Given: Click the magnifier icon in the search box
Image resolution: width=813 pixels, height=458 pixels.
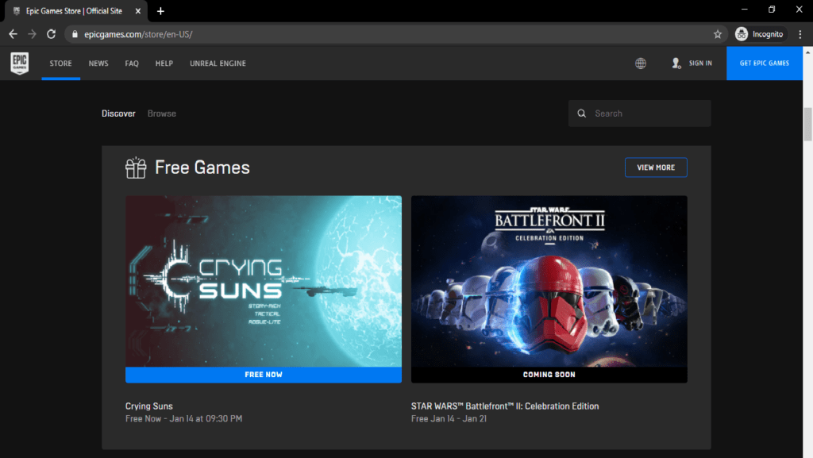Looking at the screenshot, I should (x=582, y=114).
